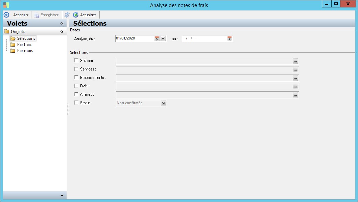
Task: Maximize the Analyse des notes de frais window
Action: pyautogui.click(x=336, y=4)
